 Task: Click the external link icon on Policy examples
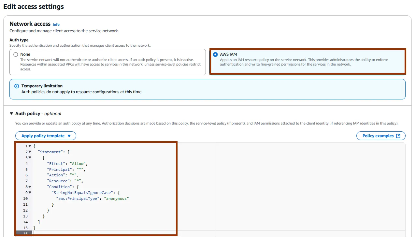(398, 136)
